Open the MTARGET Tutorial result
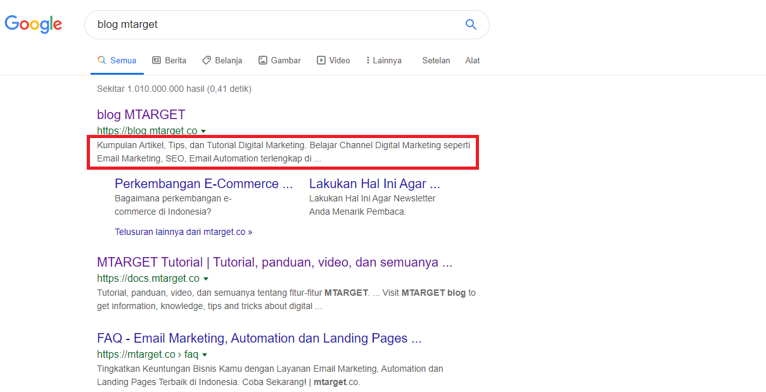This screenshot has height=392, width=766. pyautogui.click(x=275, y=262)
